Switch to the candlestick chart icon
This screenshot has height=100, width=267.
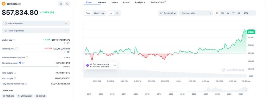(x=117, y=13)
